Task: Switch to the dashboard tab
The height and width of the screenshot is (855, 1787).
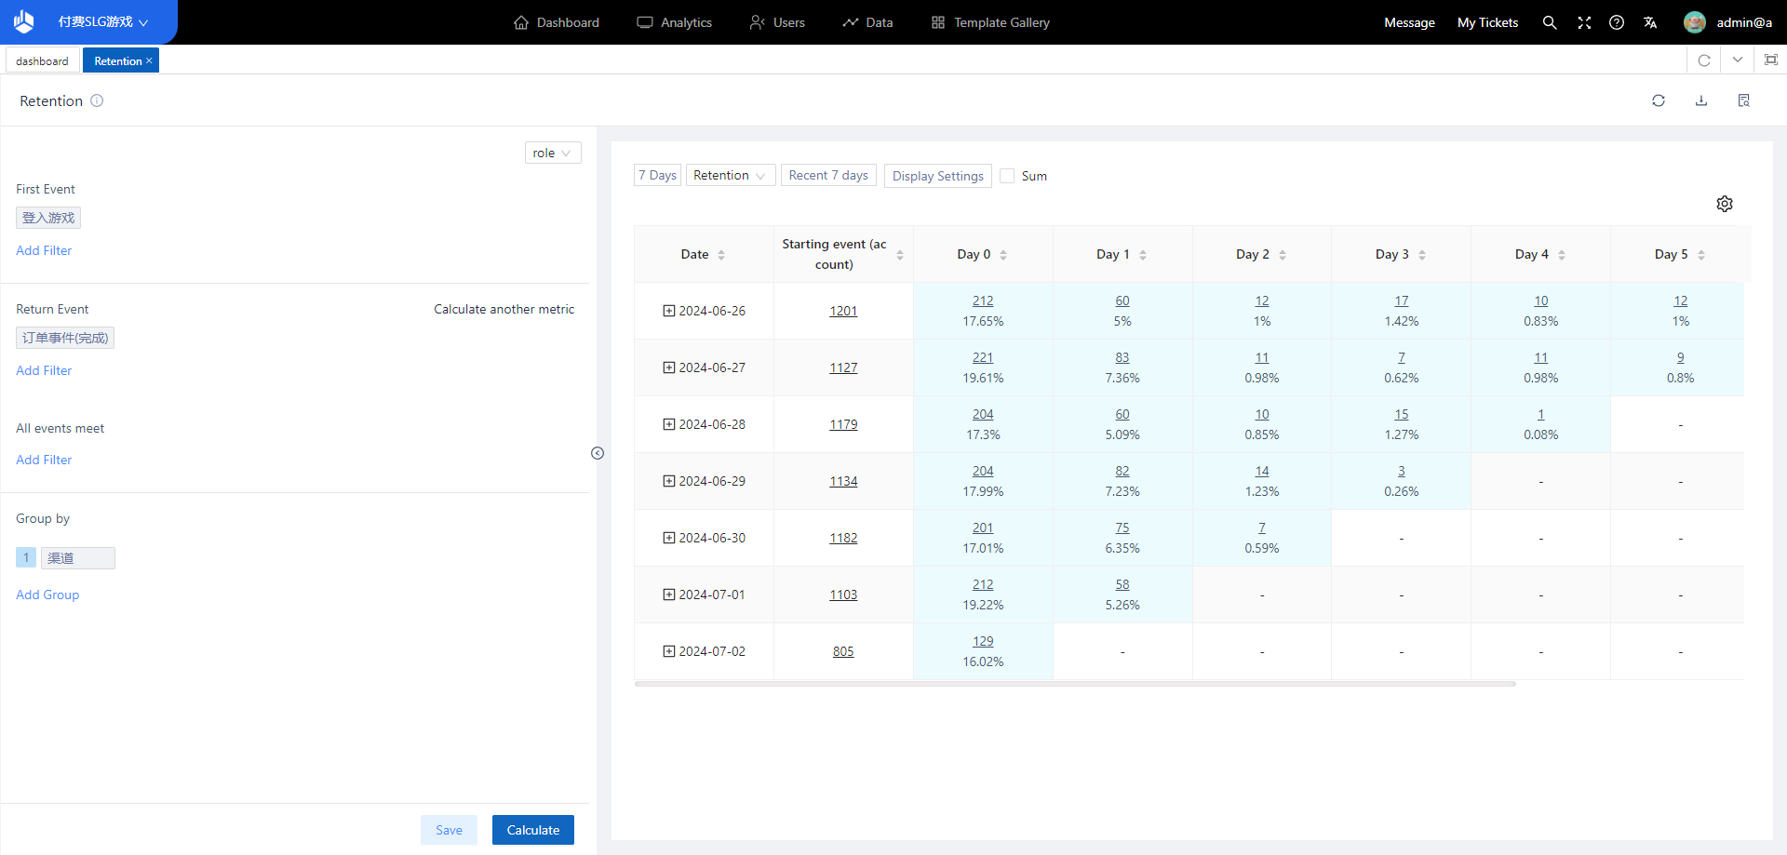Action: click(43, 60)
